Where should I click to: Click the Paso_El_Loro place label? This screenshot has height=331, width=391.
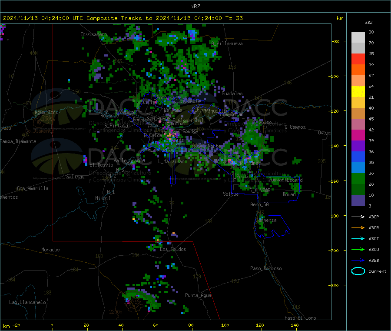pos(300,318)
